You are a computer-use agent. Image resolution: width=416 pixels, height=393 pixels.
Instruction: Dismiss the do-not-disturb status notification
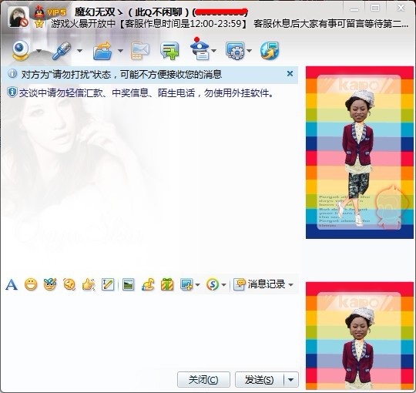[x=290, y=74]
